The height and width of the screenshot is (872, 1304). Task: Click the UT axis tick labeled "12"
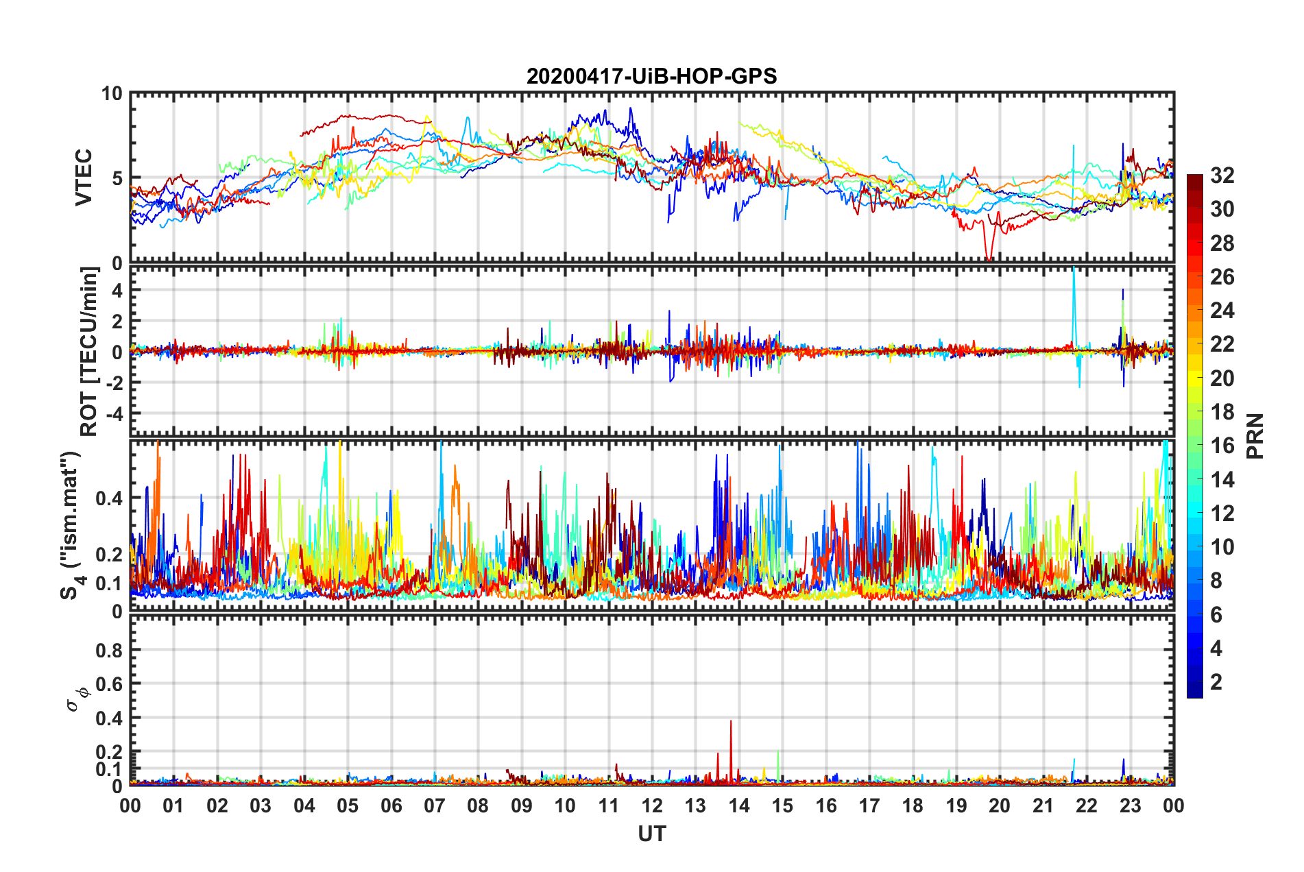652,806
